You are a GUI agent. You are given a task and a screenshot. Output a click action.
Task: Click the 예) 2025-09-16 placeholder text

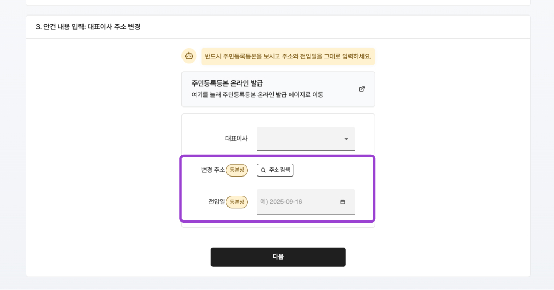pyautogui.click(x=281, y=202)
